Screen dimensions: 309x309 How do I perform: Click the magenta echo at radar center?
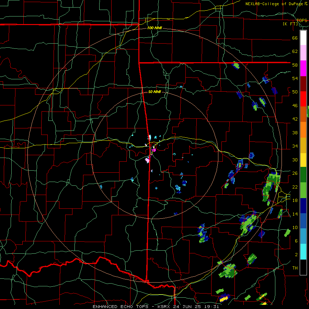point(154,149)
